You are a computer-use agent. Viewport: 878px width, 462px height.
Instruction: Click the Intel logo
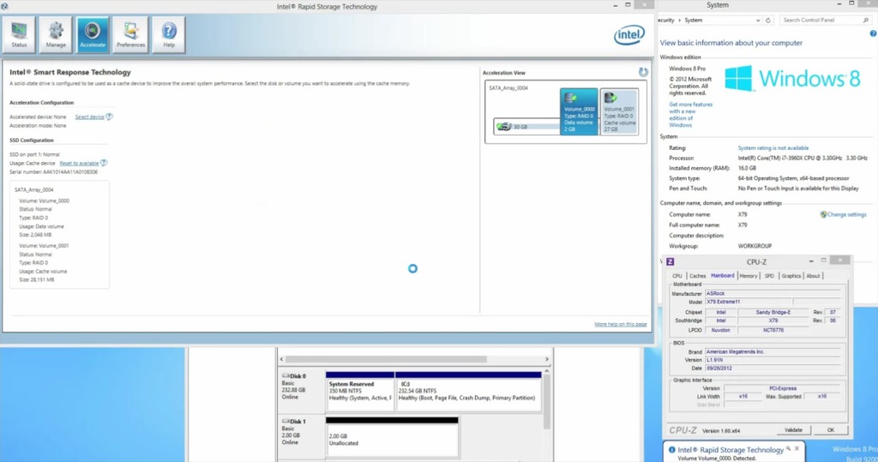pos(629,35)
